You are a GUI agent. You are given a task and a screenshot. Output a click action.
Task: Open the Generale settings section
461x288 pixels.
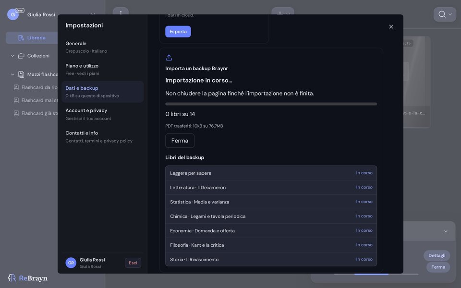(x=103, y=47)
